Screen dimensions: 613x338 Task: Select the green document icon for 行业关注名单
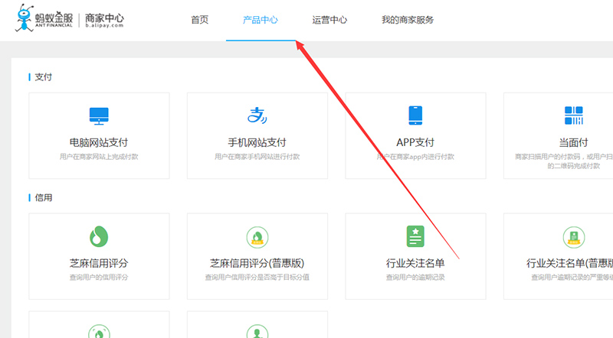(415, 236)
